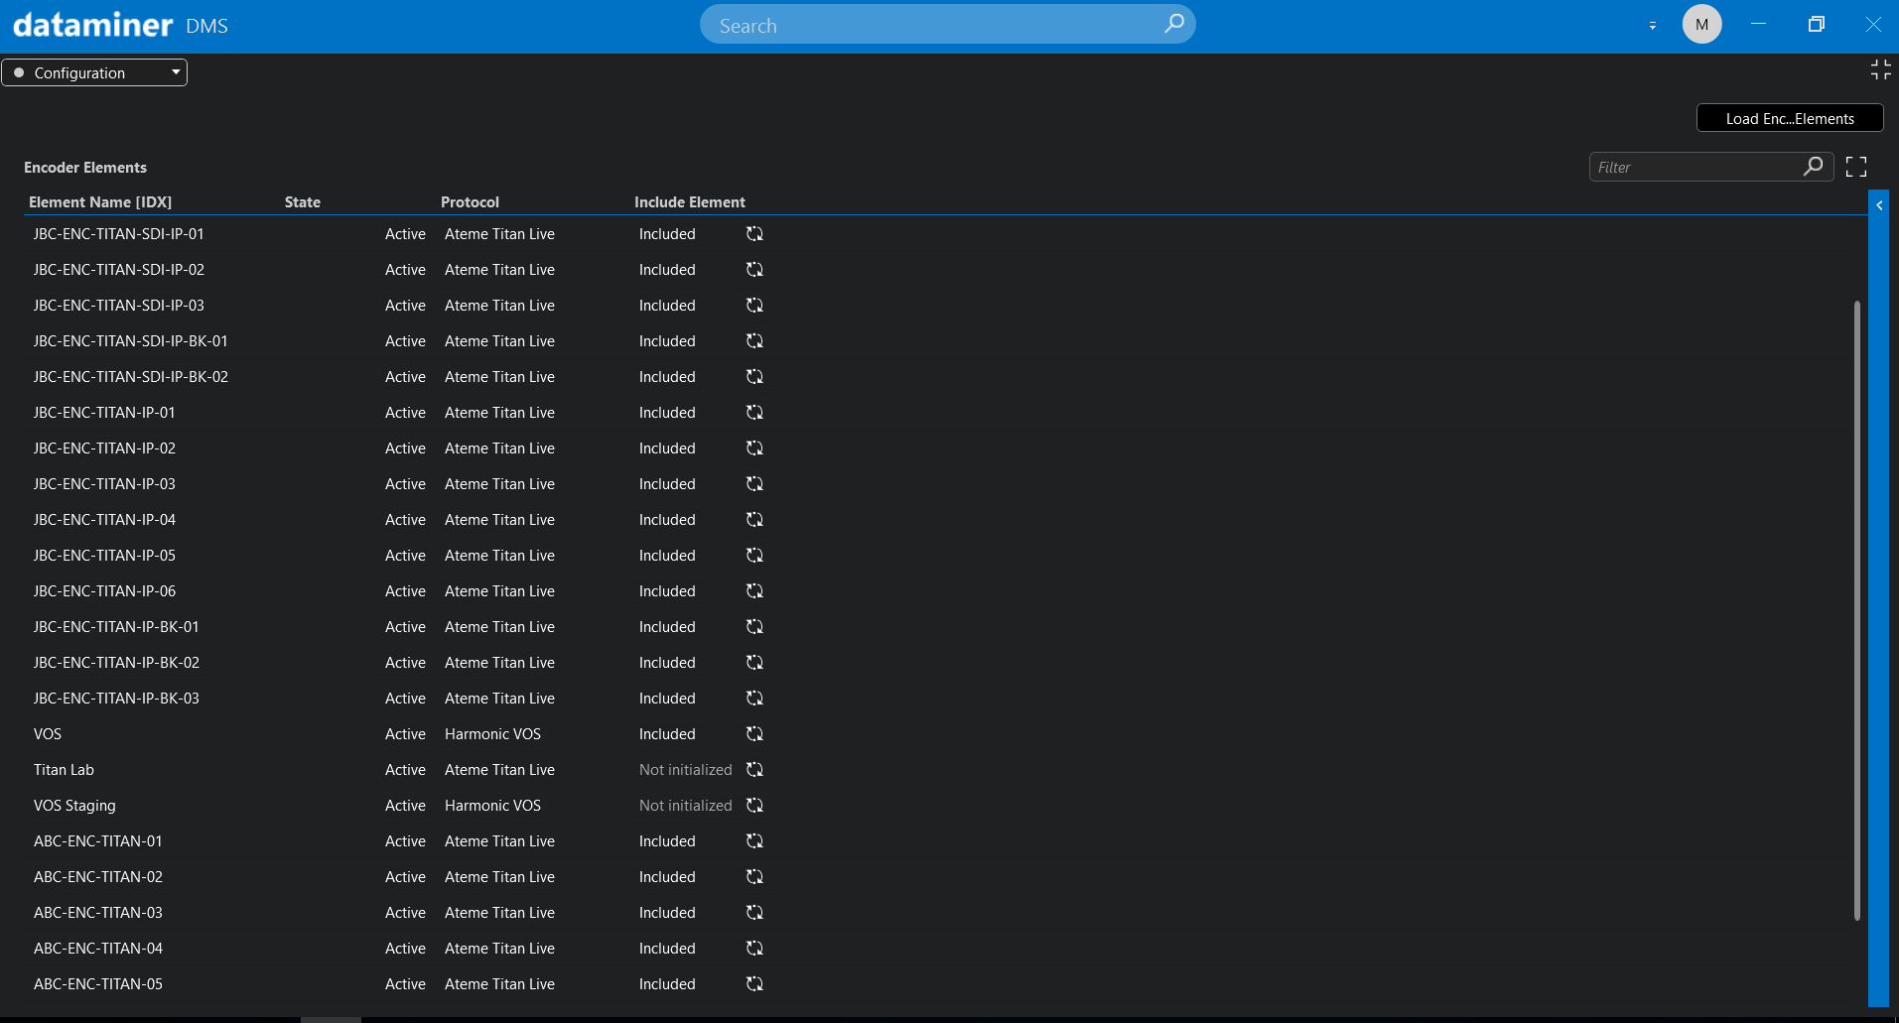
Task: Toggle include icon for JBC-ENC-TITAN-IP-06
Action: 754,591
